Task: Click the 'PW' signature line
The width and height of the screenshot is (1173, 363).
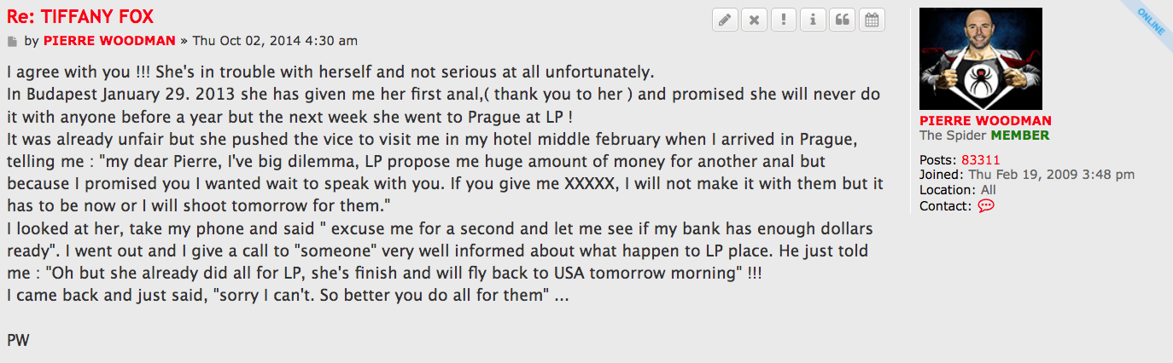Action: point(18,340)
